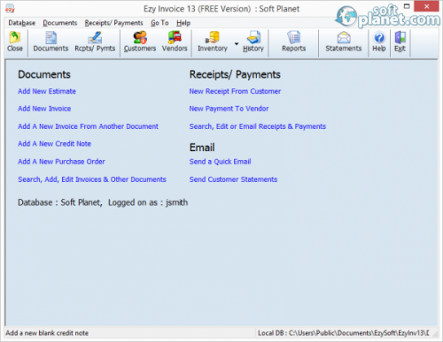Click Send Customer Statements link
Screen dimensions: 443x342
[x=233, y=179]
